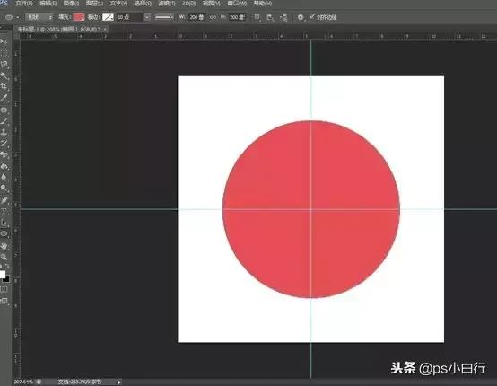The width and height of the screenshot is (497, 386).
Task: Open the 图像(I) menu
Action: click(71, 4)
